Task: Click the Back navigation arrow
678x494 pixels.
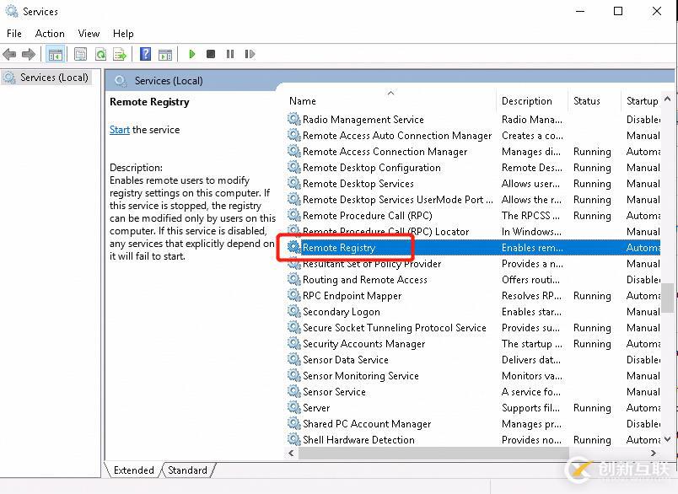Action: [9, 54]
